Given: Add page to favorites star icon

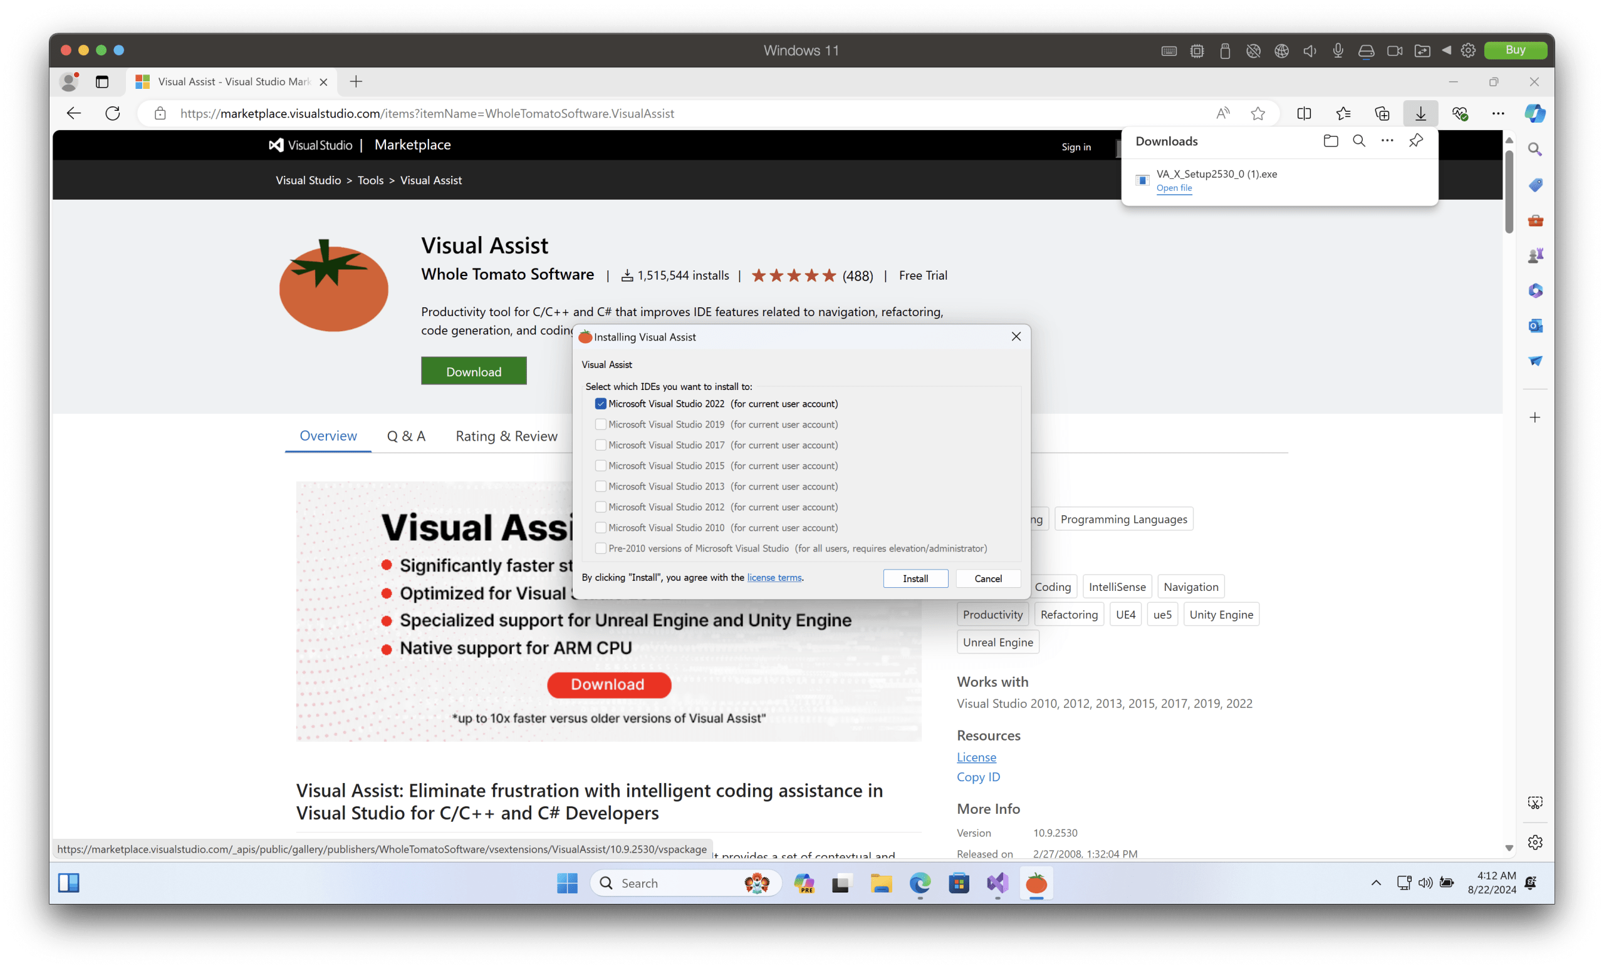Looking at the screenshot, I should tap(1258, 114).
